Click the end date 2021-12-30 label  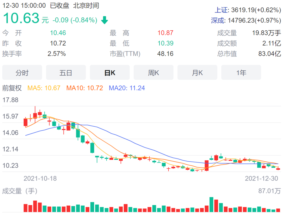pos(261,178)
